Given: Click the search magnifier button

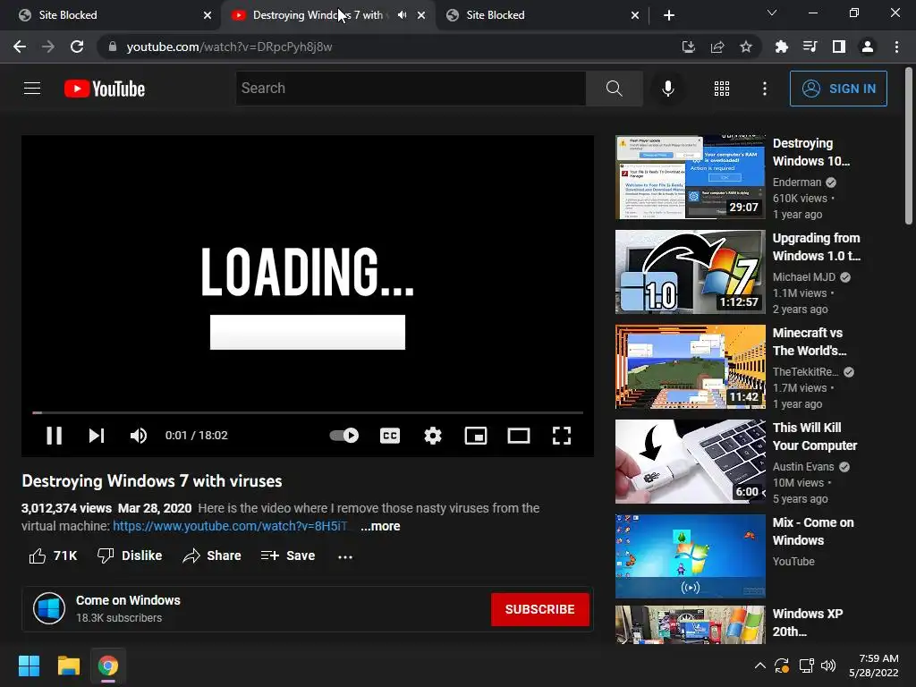Looking at the screenshot, I should click(x=614, y=89).
